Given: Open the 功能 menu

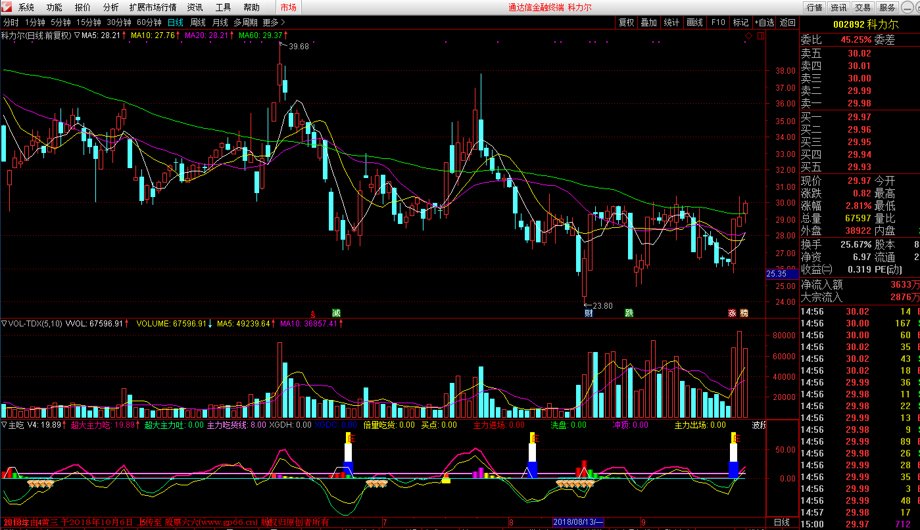Looking at the screenshot, I should click(55, 8).
